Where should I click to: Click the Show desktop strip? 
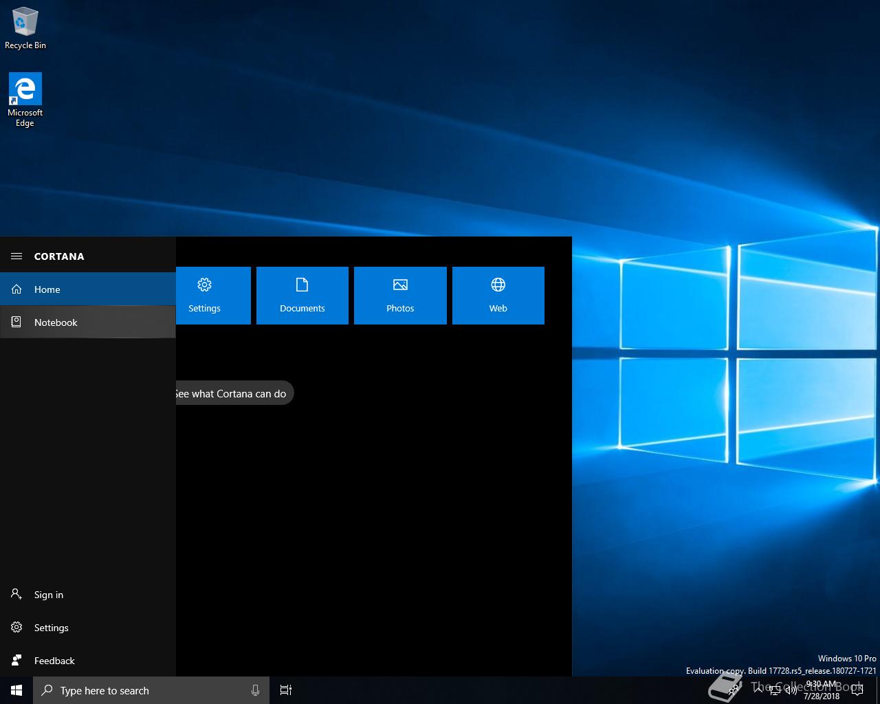[878, 690]
